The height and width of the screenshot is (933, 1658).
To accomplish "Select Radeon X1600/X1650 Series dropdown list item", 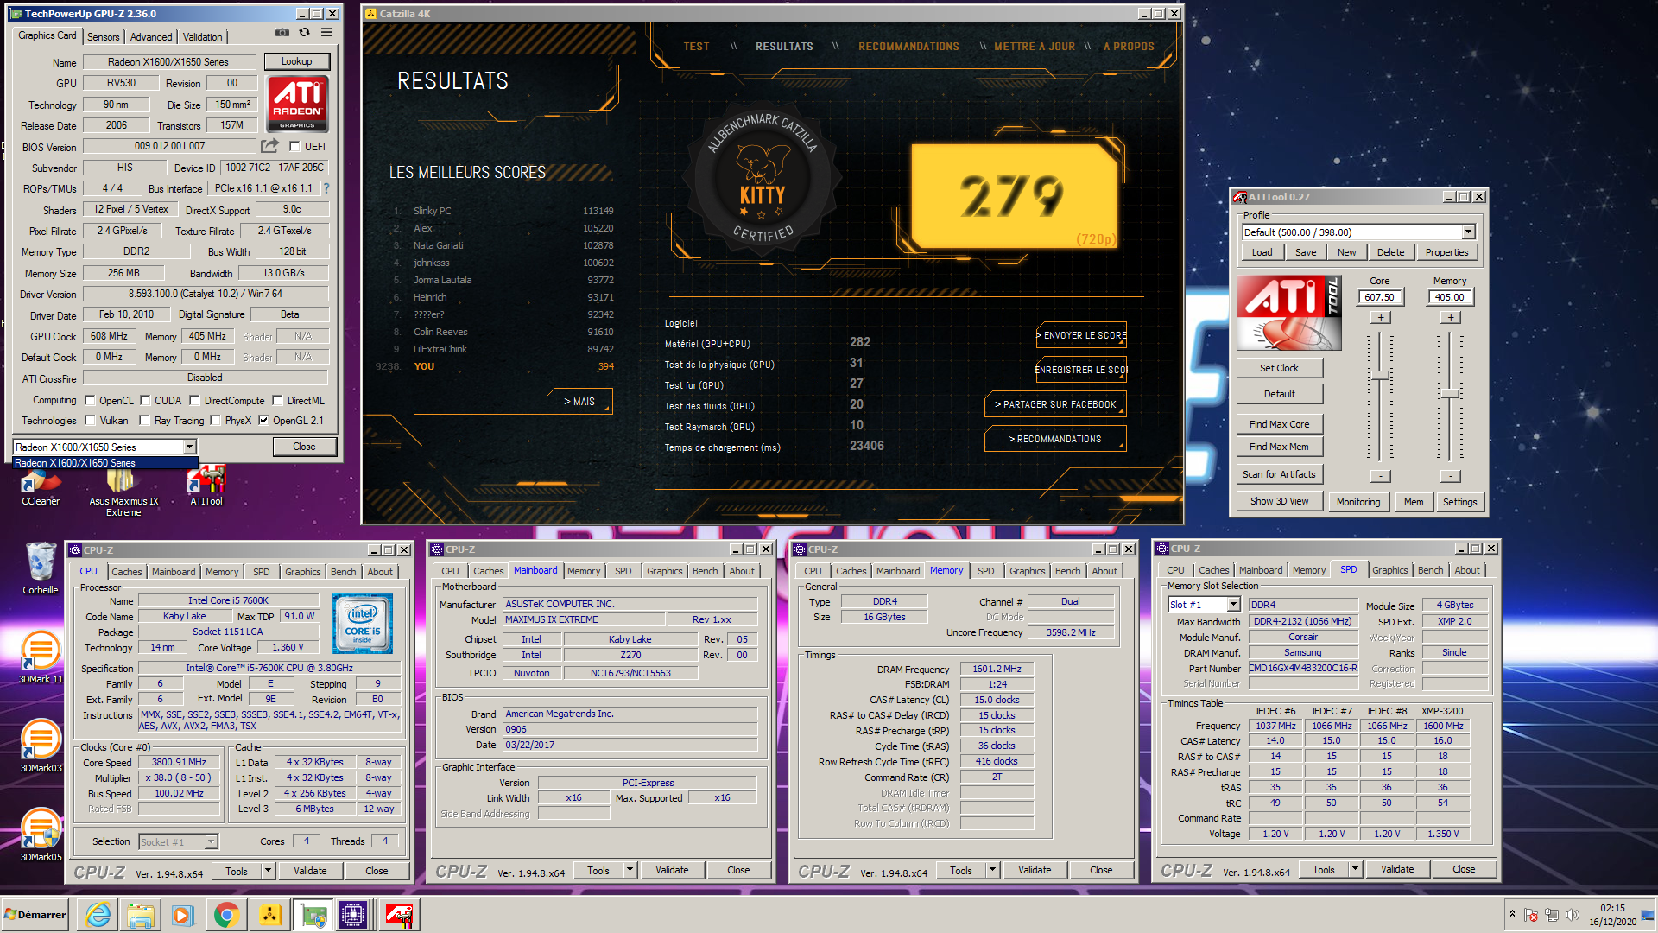I will (x=105, y=463).
